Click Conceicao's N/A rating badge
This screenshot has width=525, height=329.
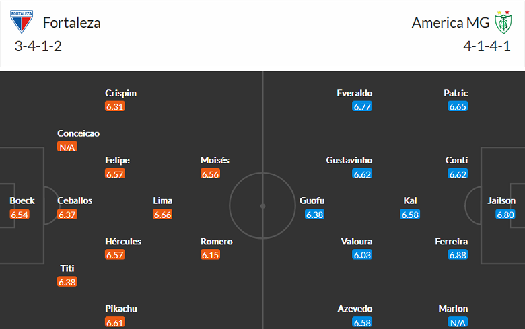pyautogui.click(x=67, y=147)
